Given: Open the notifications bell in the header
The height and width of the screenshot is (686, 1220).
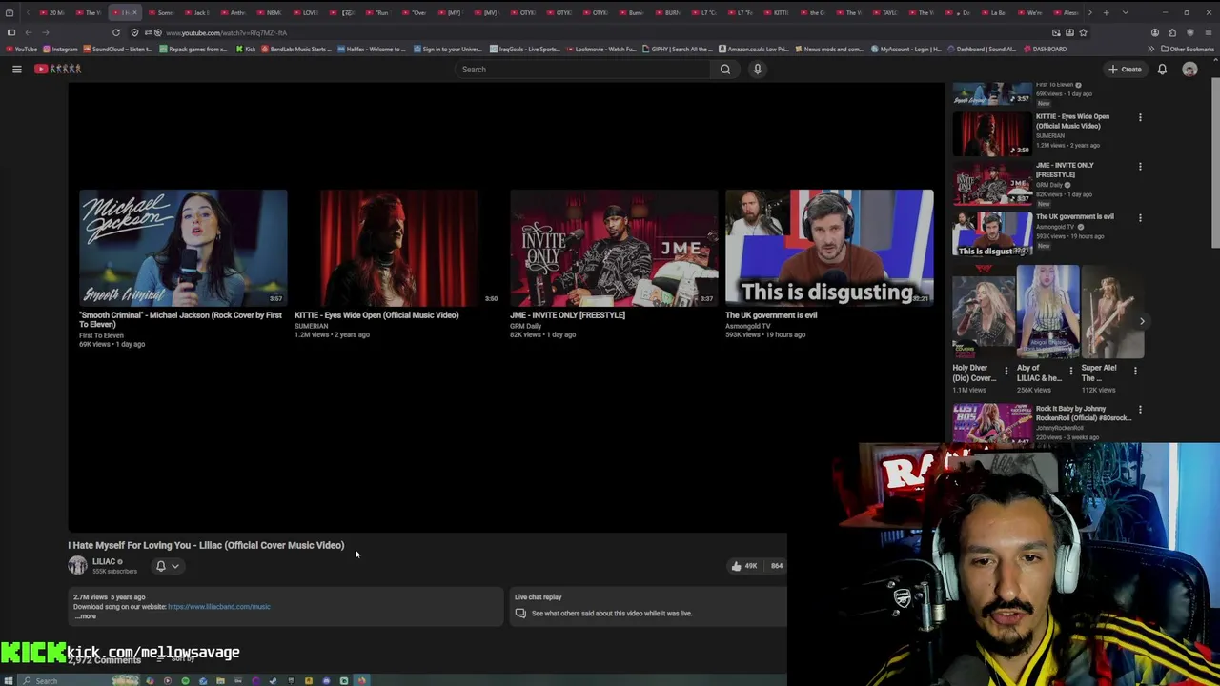Looking at the screenshot, I should click(x=1162, y=69).
